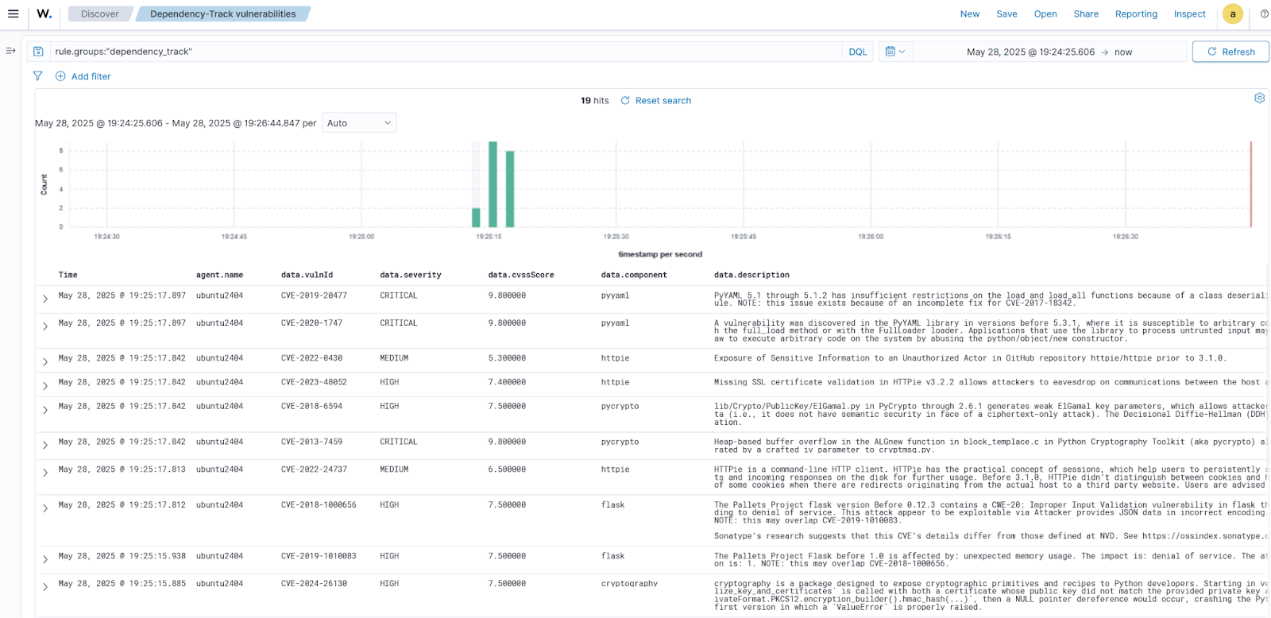Click timestamp May 28, 2025 @ 19:25:15.885
1271x618 pixels.
point(122,584)
